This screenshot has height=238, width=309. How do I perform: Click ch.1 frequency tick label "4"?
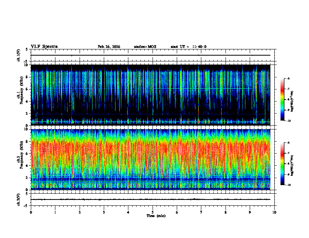[27, 101]
